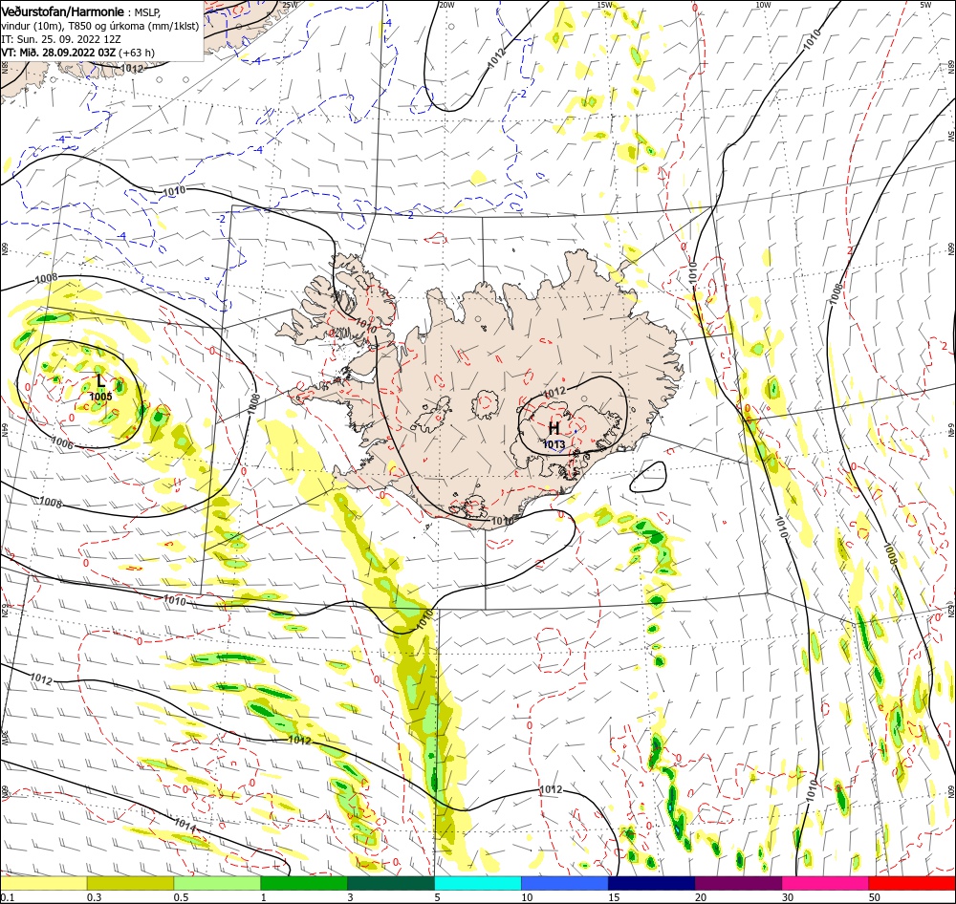Image resolution: width=956 pixels, height=904 pixels.
Task: Pick the cyan 5–10 mm legend swatch
Action: point(478,883)
